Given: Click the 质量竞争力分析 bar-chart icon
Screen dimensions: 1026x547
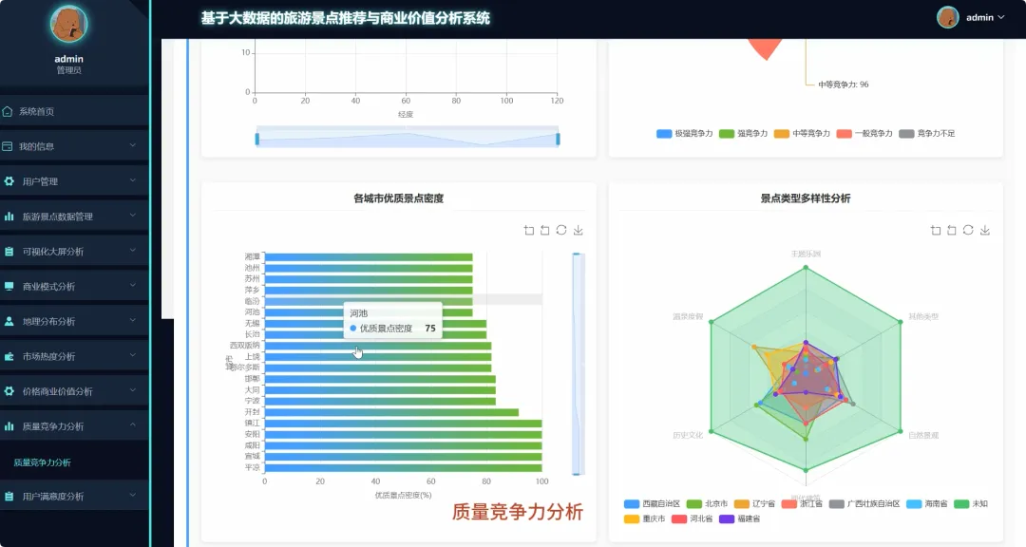Looking at the screenshot, I should [x=9, y=426].
